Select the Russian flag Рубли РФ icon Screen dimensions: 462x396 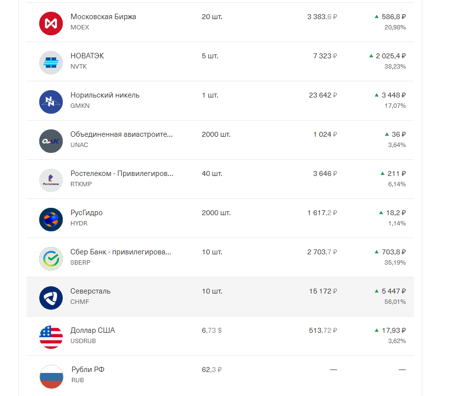51,376
